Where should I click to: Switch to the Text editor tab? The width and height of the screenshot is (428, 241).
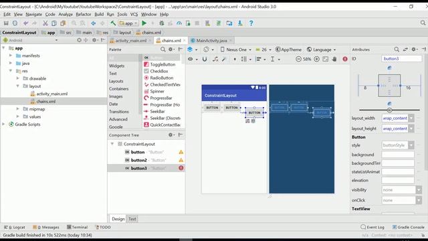[132, 219]
